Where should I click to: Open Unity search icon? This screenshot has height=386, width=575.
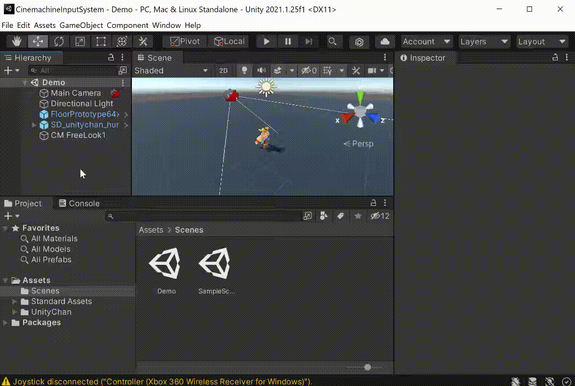click(x=333, y=41)
